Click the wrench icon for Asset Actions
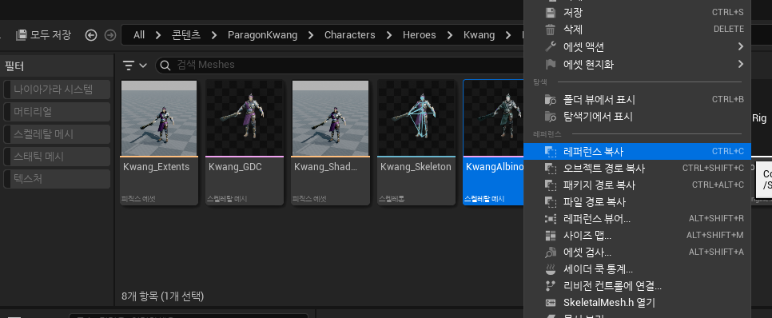This screenshot has width=772, height=318. [551, 47]
